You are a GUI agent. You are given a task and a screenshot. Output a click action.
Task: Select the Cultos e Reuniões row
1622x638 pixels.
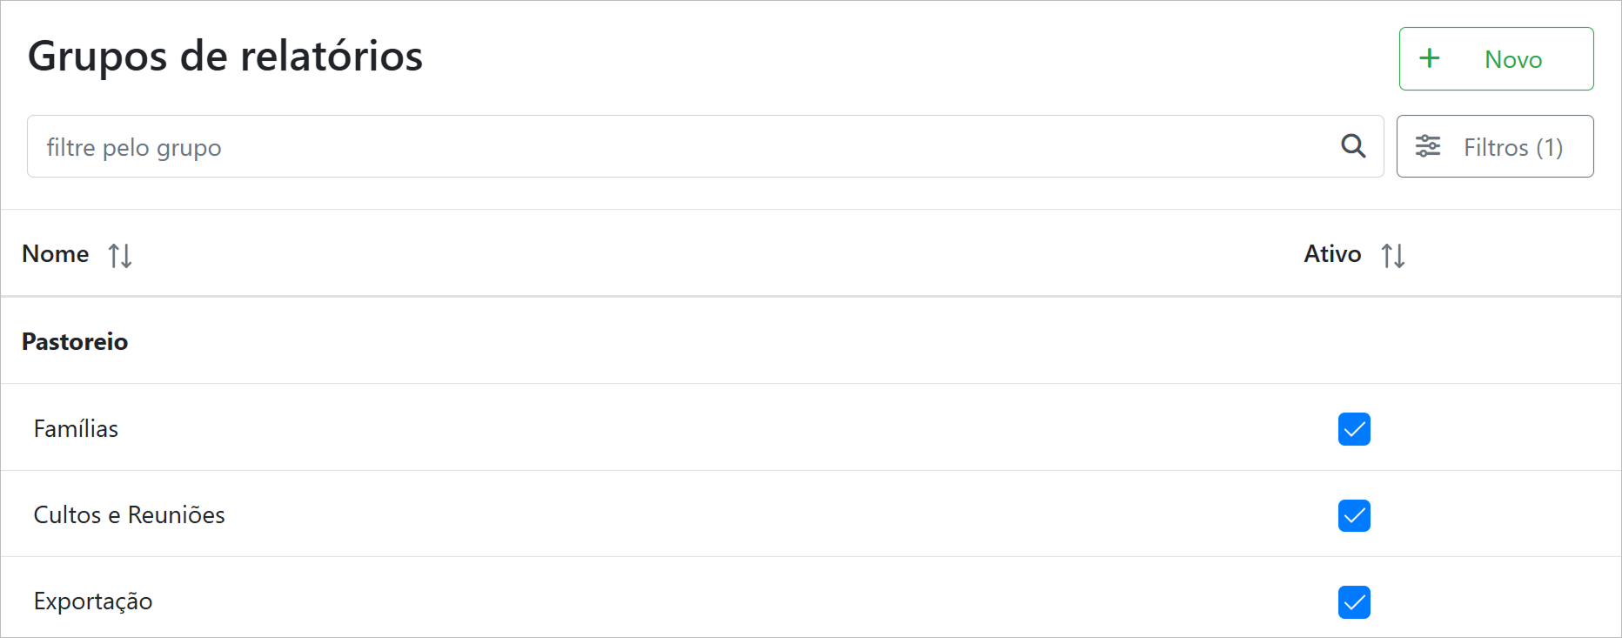tap(130, 515)
